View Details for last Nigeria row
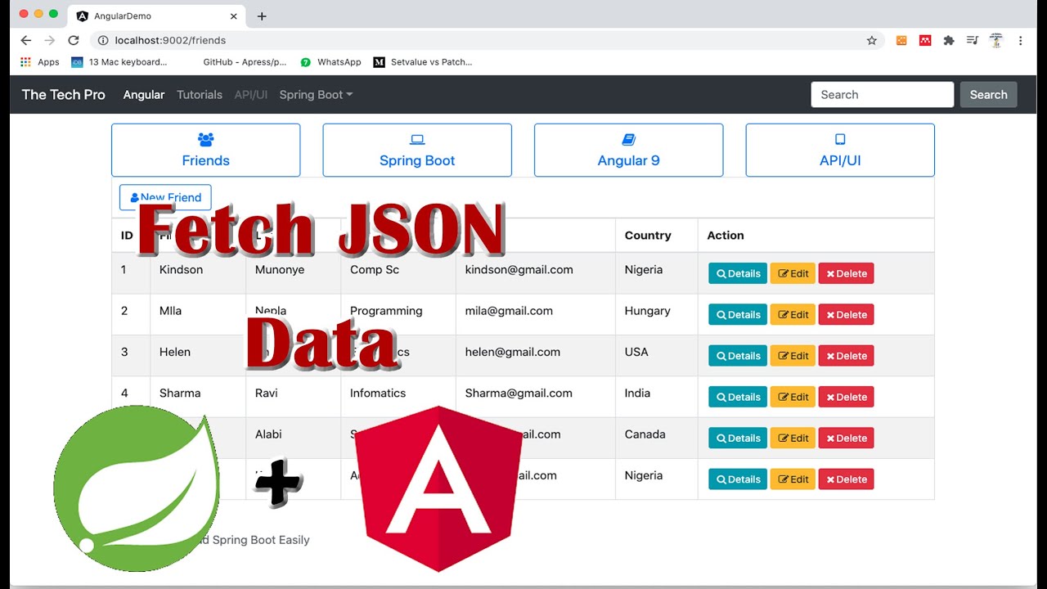The width and height of the screenshot is (1047, 589). coord(738,479)
